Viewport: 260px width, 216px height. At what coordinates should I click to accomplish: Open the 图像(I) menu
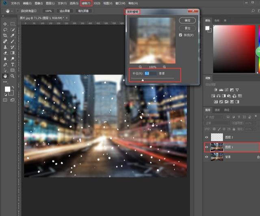(39, 3)
